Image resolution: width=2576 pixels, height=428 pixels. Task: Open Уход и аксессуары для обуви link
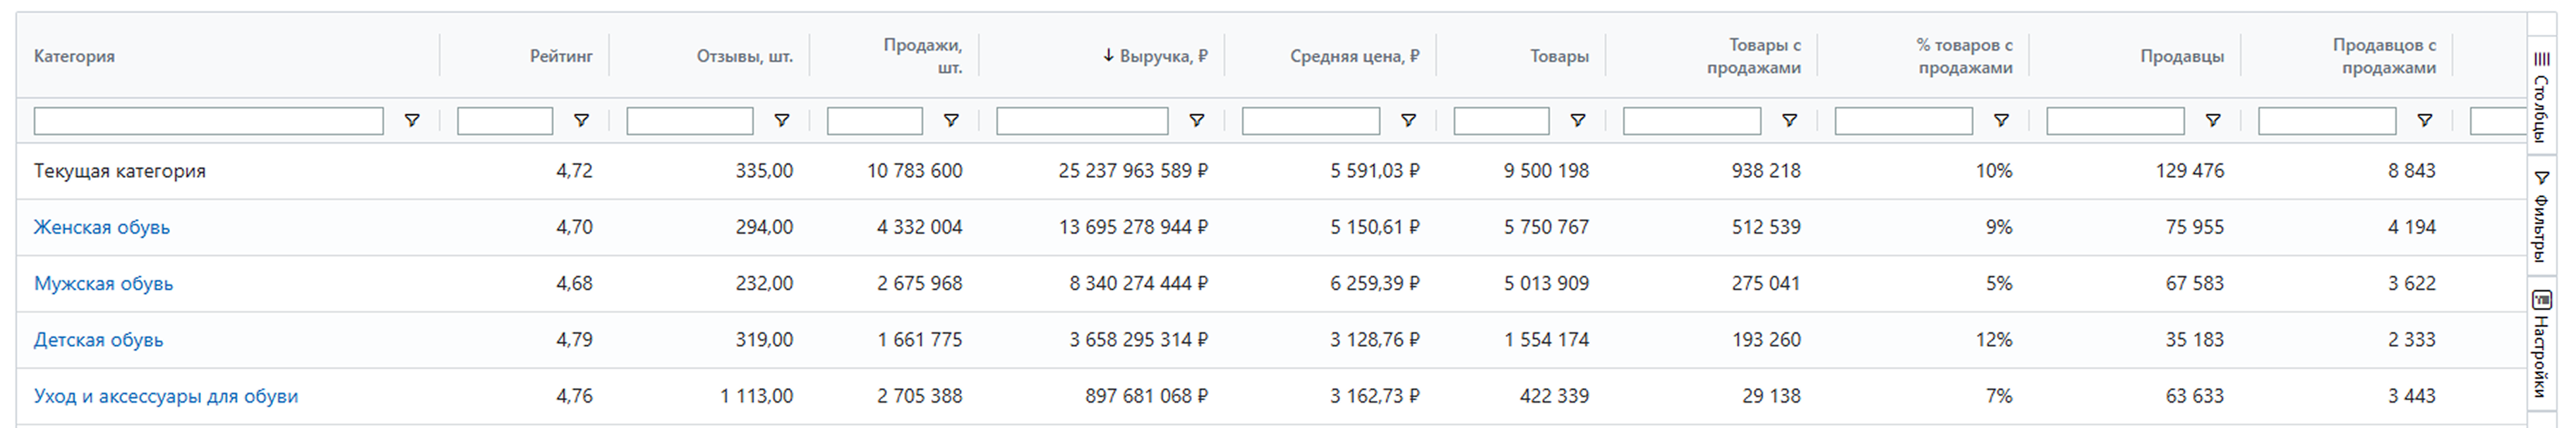coord(166,396)
